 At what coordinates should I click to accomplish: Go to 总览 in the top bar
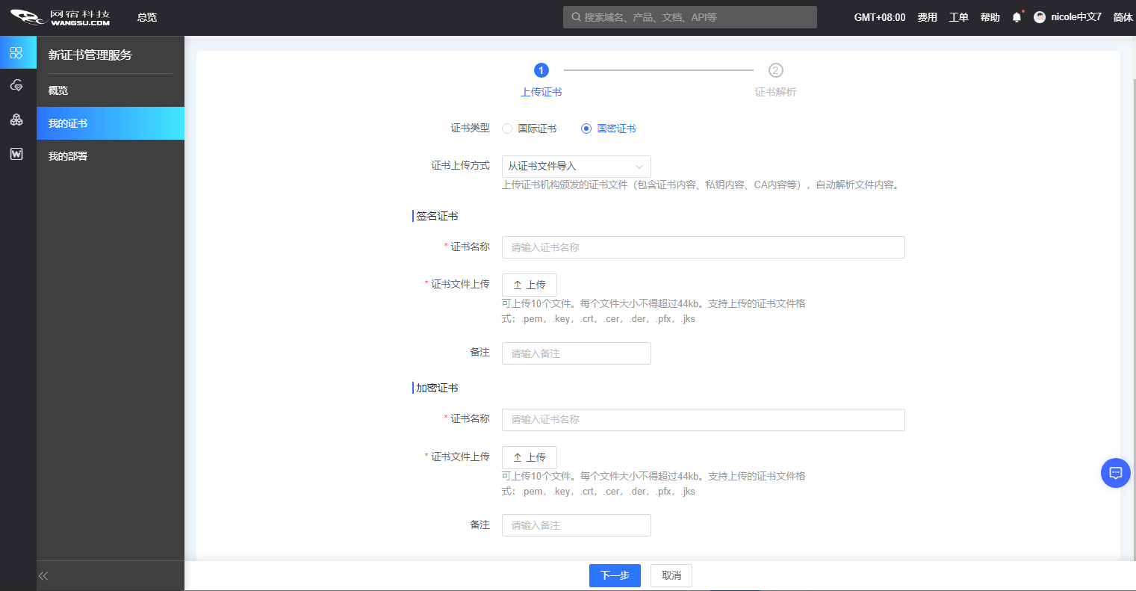(147, 17)
